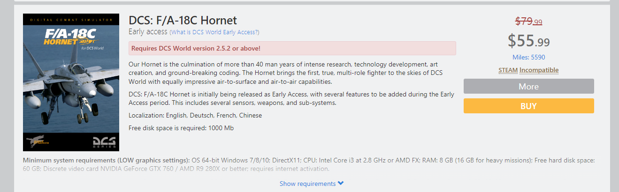
Task: Click the Localization languages line
Action: pyautogui.click(x=195, y=115)
